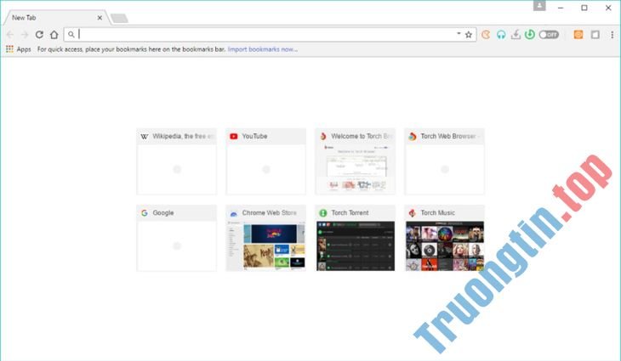The width and height of the screenshot is (621, 361).
Task: Click the Import bookmarks now link
Action: click(x=263, y=49)
